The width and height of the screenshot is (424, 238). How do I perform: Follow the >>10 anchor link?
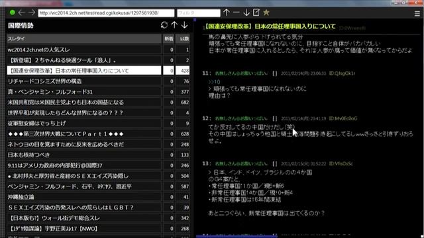(x=214, y=82)
